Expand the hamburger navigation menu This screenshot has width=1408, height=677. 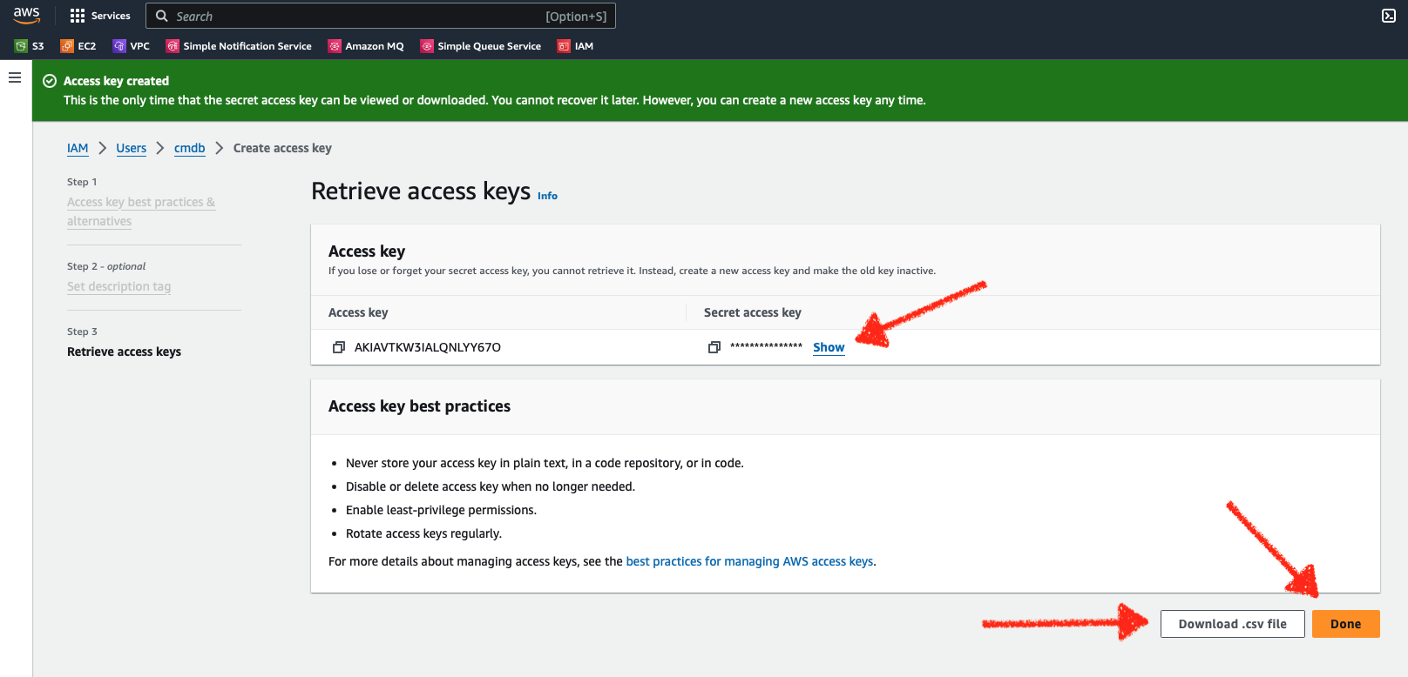click(15, 77)
